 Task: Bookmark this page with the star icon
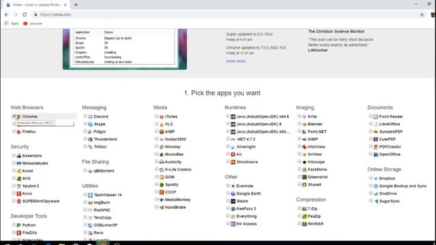click(x=422, y=14)
